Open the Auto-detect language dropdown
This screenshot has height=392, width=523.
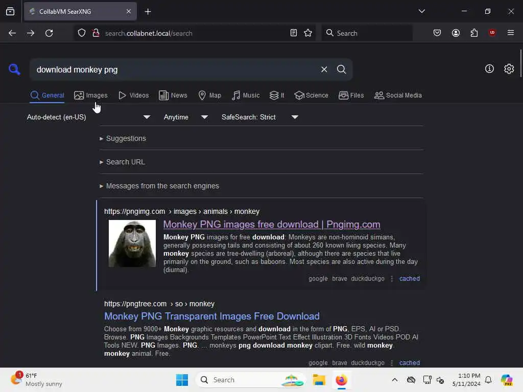[88, 117]
